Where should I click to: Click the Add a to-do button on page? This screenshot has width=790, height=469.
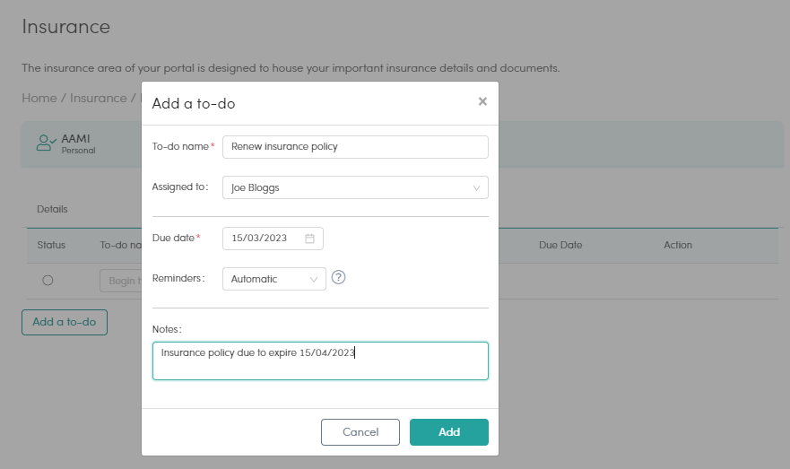tap(65, 323)
